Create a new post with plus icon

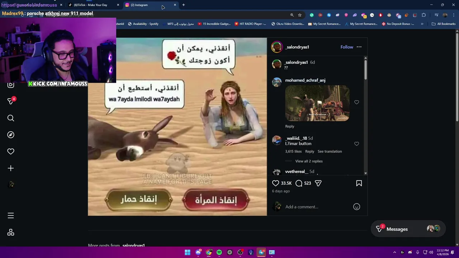pos(11,168)
